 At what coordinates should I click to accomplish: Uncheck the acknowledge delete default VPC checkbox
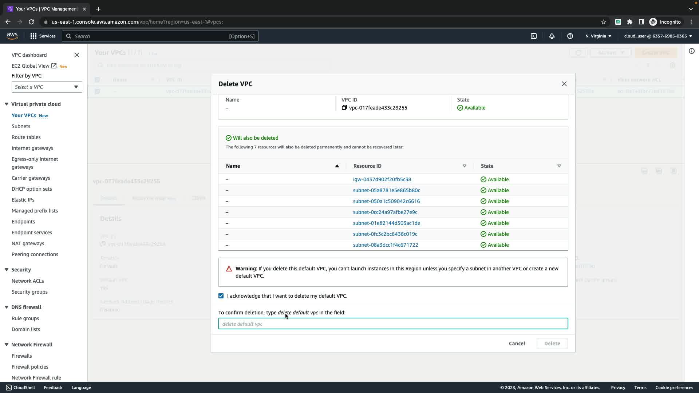pyautogui.click(x=221, y=296)
